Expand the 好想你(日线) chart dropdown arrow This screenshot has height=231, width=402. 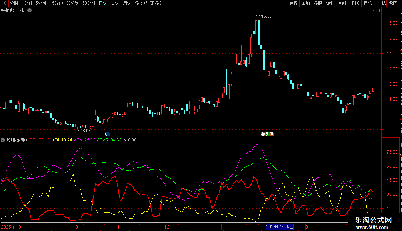click(x=30, y=10)
